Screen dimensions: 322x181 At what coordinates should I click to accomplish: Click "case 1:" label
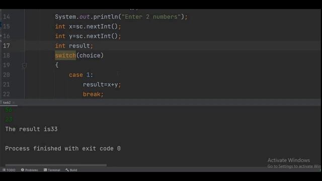(81, 75)
